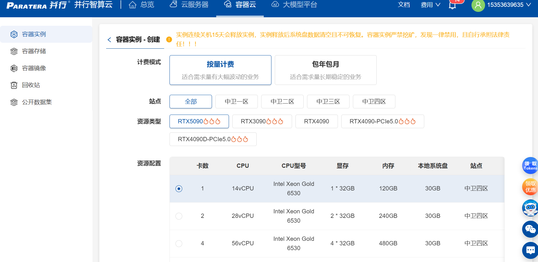Screen dimensions: 538x262
Task: Choose 包年包月 billing mode
Action: (326, 70)
